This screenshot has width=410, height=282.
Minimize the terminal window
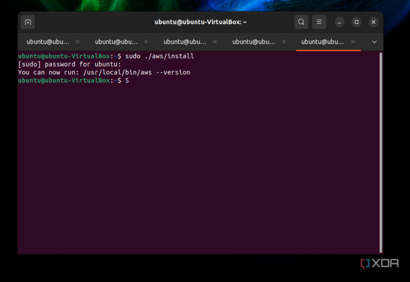tap(339, 22)
